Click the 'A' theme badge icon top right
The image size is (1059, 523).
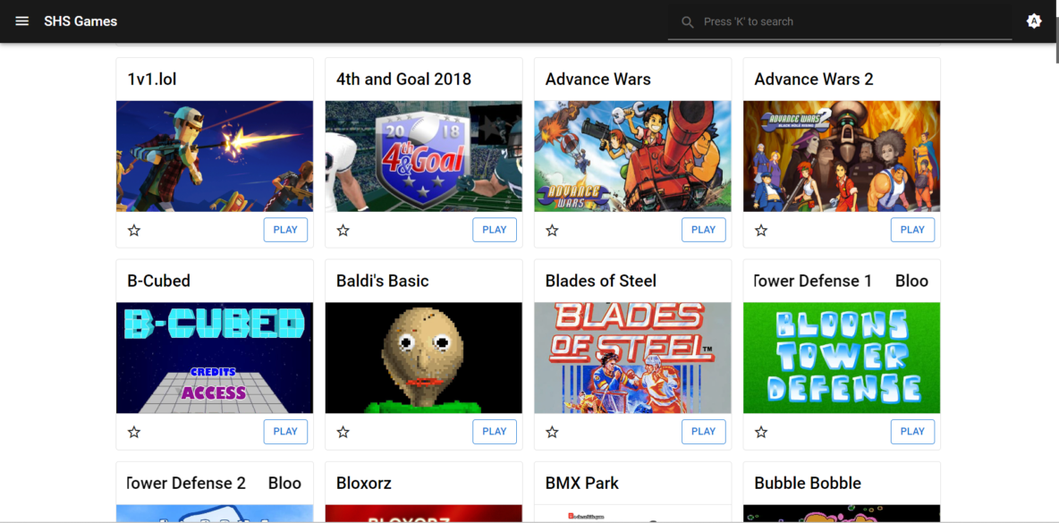[x=1034, y=21]
